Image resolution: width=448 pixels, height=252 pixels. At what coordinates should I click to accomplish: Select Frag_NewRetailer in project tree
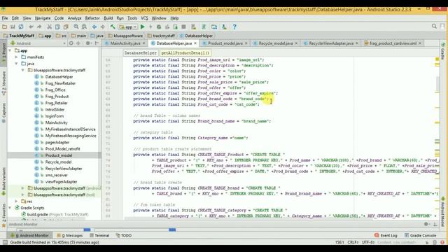(60, 83)
